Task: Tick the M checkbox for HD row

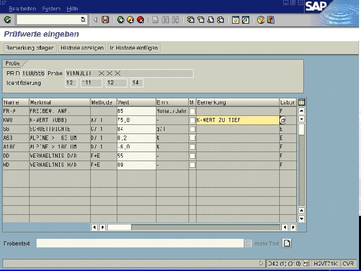Action: (x=192, y=165)
